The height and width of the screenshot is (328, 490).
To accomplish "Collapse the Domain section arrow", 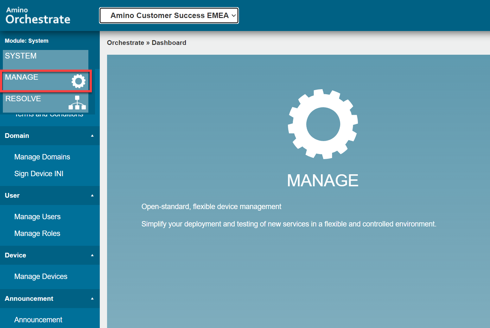I will pyautogui.click(x=92, y=136).
